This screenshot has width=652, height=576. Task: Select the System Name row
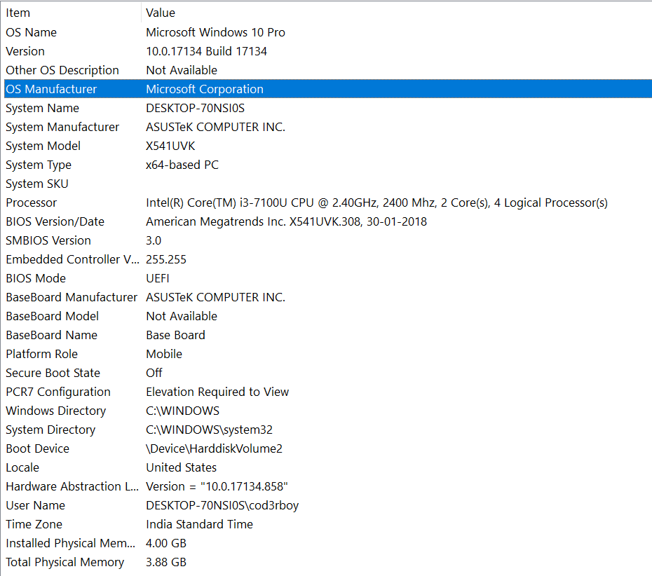(327, 108)
